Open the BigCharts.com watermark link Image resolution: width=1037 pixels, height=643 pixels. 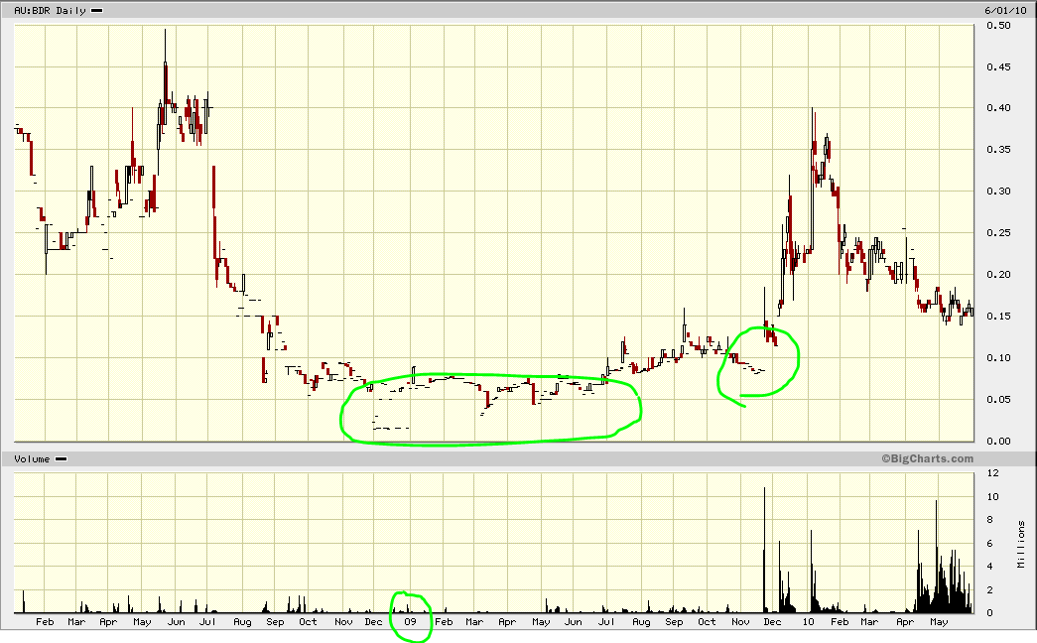point(927,458)
